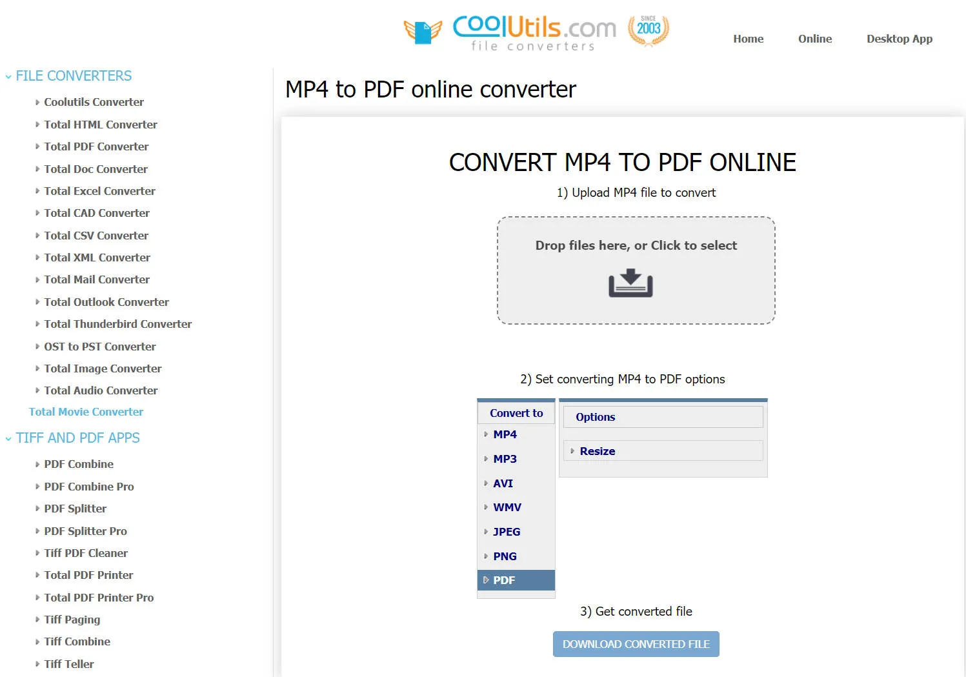Click the DOWNLOAD CONVERTED FILE button
Image resolution: width=966 pixels, height=677 pixels.
636,643
